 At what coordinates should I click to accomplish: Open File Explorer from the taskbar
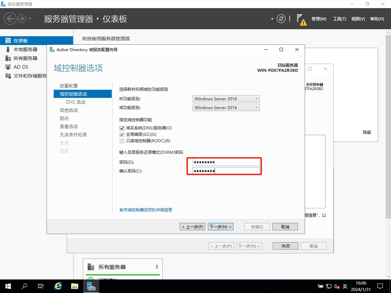pyautogui.click(x=75, y=286)
